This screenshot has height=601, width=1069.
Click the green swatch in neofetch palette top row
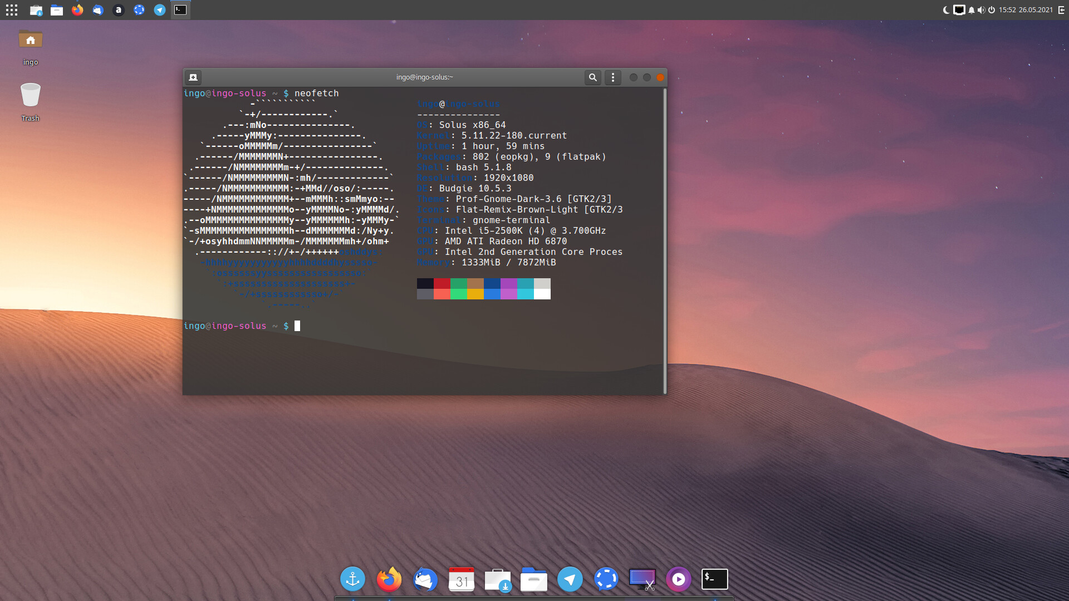click(459, 284)
